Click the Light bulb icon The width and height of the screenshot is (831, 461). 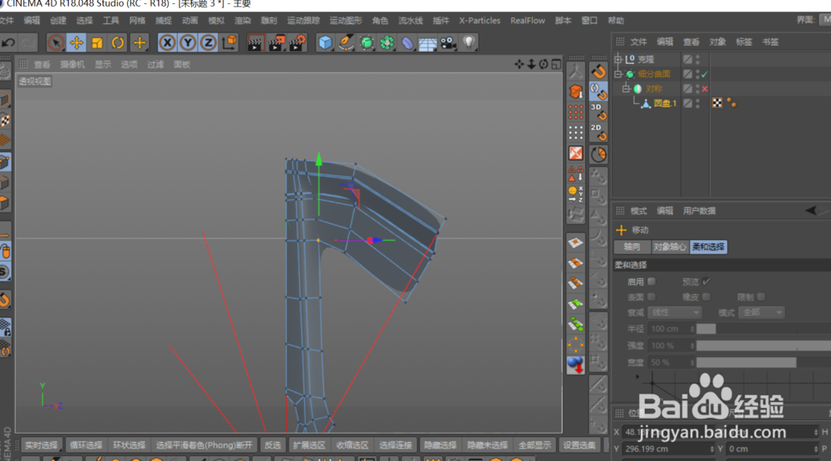[469, 43]
